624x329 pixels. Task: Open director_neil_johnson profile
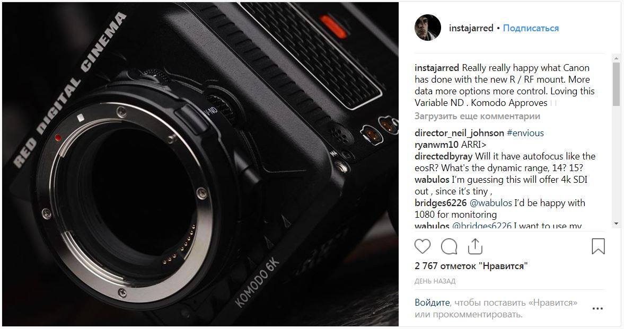click(459, 133)
